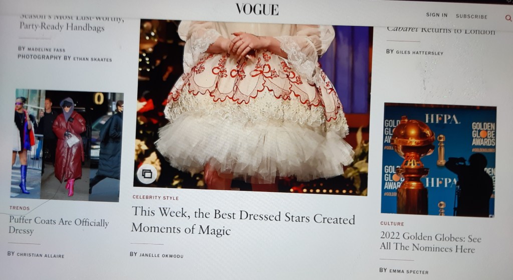View author Emma Specter's page
This screenshot has width=513, height=280.
pyautogui.click(x=409, y=271)
